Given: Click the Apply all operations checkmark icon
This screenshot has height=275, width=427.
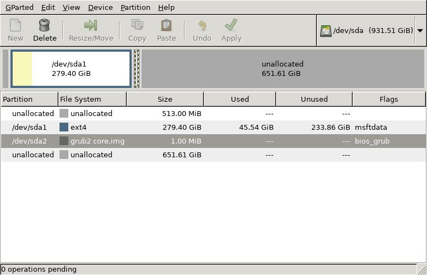Looking at the screenshot, I should pos(231,25).
